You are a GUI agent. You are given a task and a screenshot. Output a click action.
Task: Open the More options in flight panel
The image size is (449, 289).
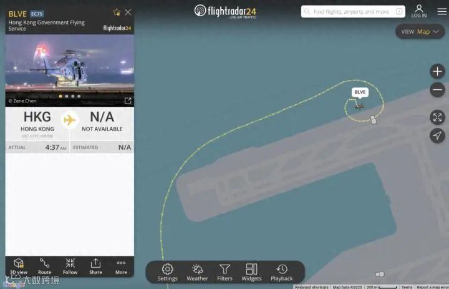[x=121, y=267]
